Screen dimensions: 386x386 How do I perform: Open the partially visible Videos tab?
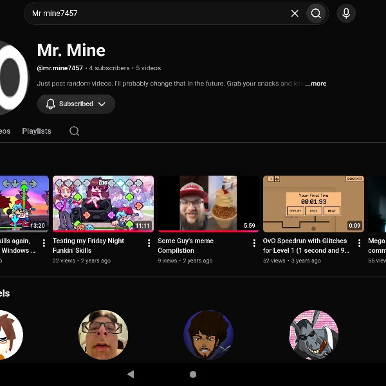click(x=5, y=131)
